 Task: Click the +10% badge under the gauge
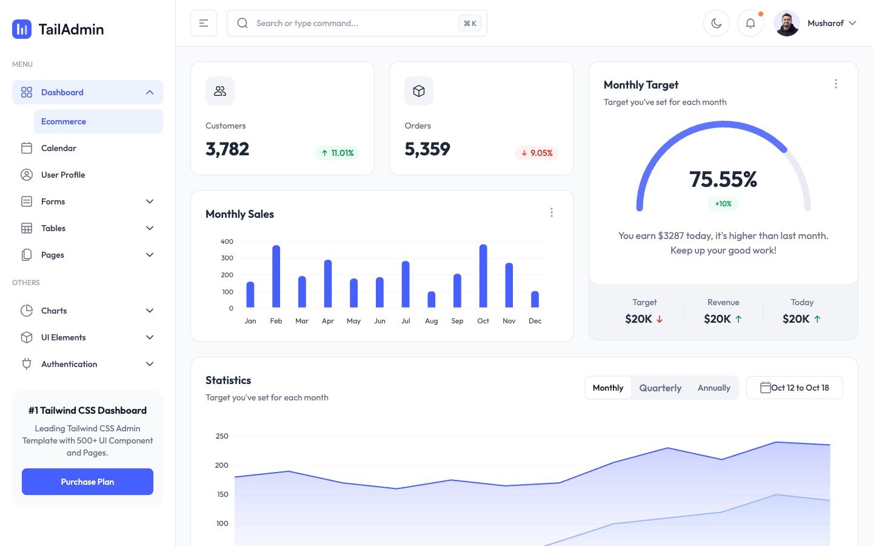pos(723,204)
